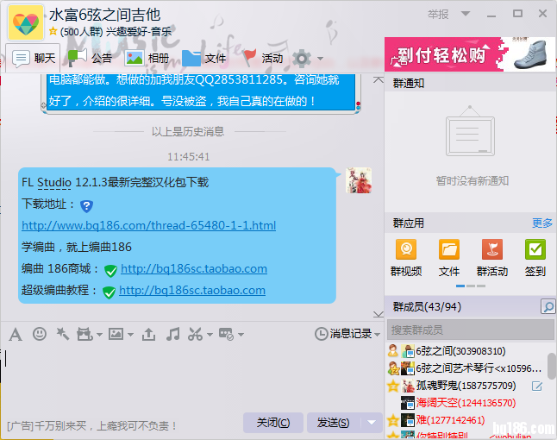This screenshot has width=557, height=440.
Task: Click the screenshot scissors icon
Action: click(x=195, y=334)
